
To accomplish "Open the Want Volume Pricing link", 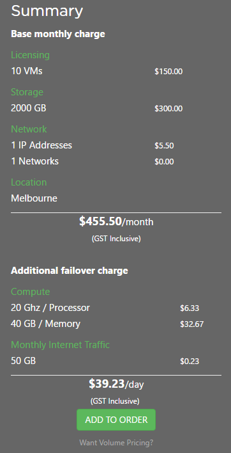I will [x=116, y=442].
